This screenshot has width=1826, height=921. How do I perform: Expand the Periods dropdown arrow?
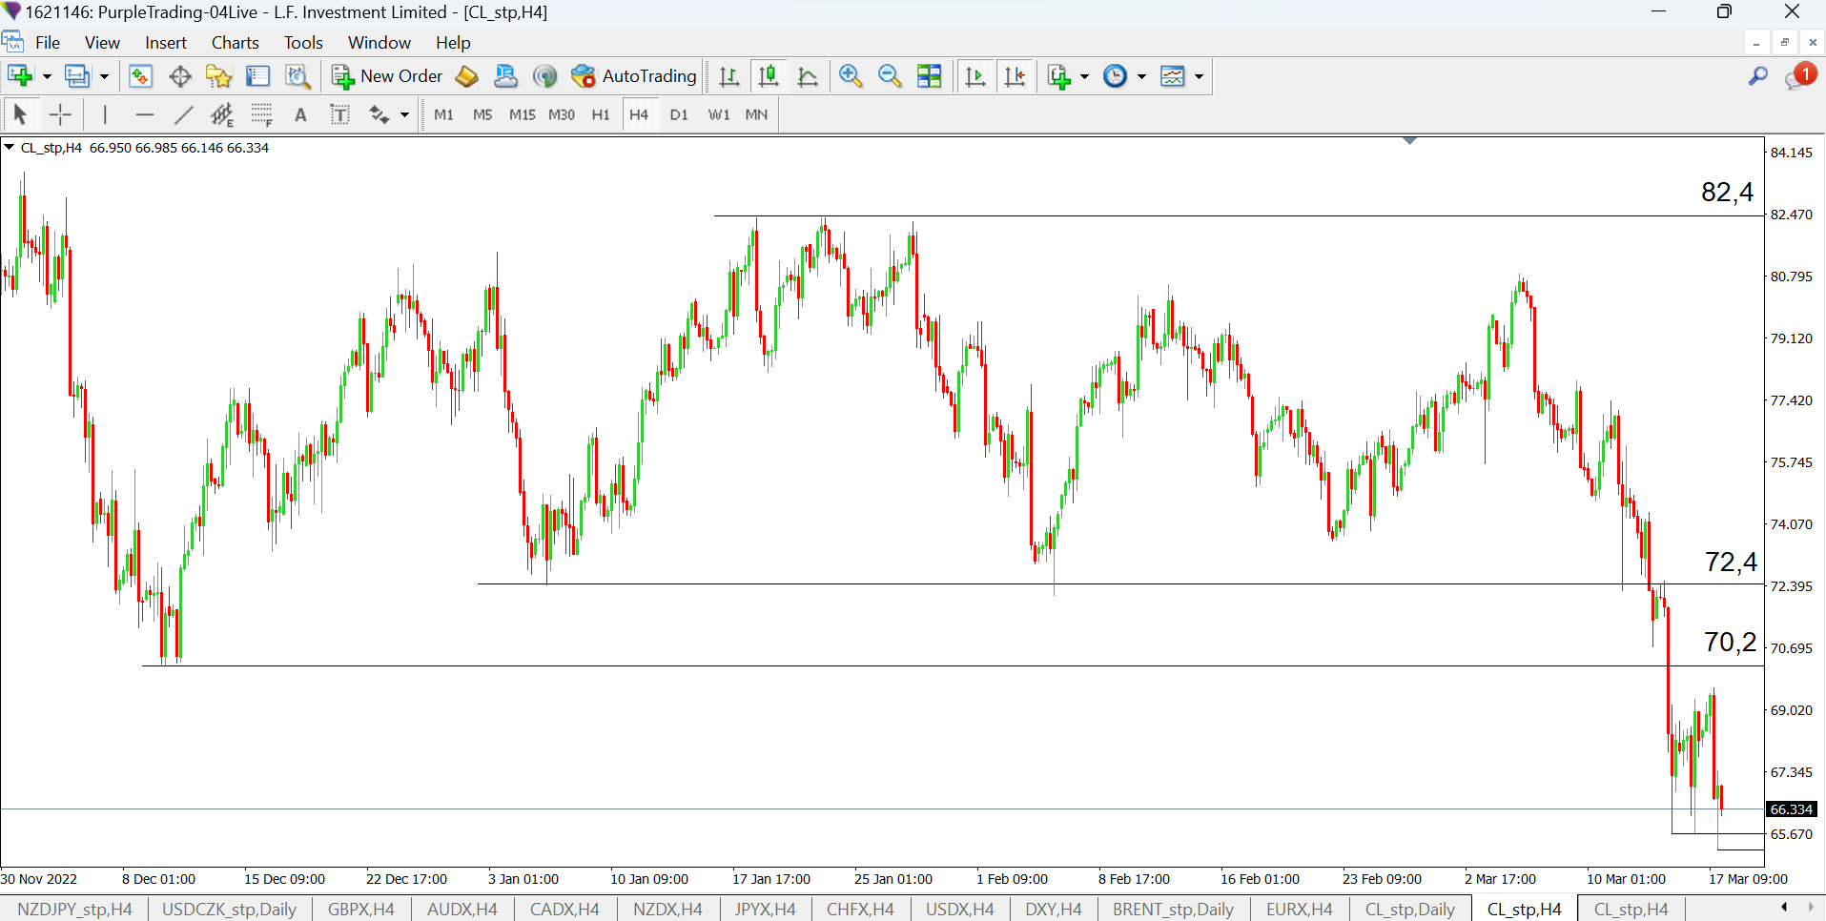[x=1141, y=76]
